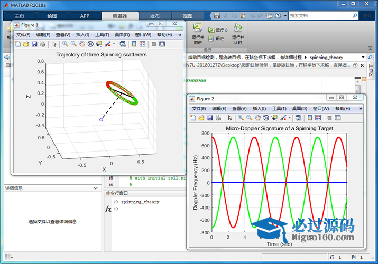Image resolution: width=378 pixels, height=264 pixels.
Task: Switch to 主页 tab in MATLAB
Action: click(x=19, y=16)
